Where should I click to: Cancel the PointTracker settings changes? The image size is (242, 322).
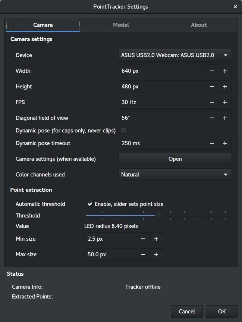point(186,311)
